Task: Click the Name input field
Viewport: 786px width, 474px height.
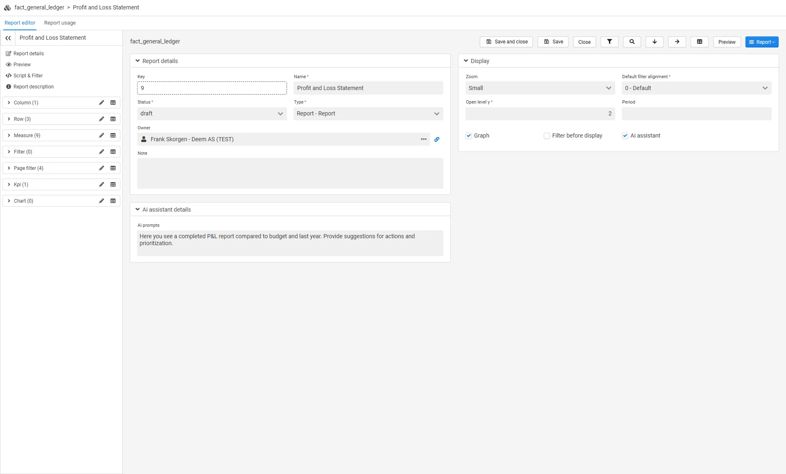Action: tap(368, 88)
